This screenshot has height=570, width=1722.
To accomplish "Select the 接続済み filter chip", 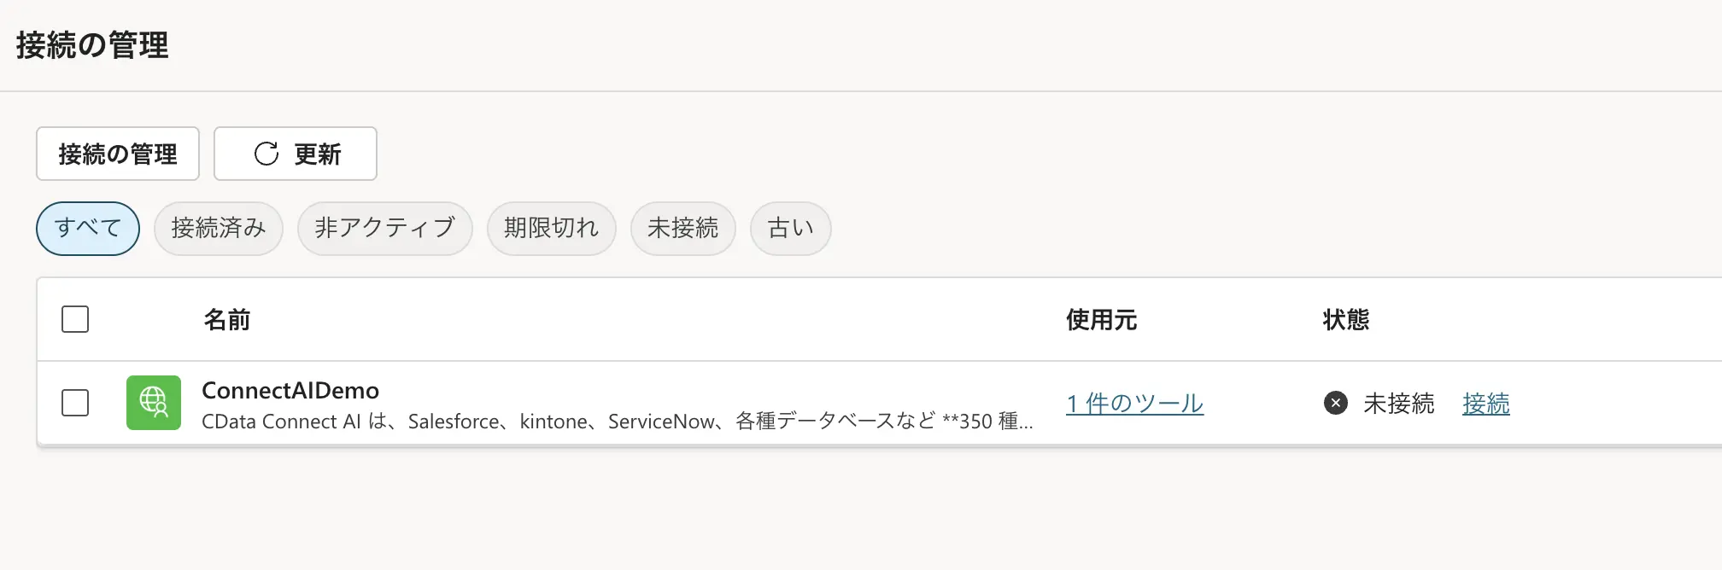I will click(x=218, y=228).
